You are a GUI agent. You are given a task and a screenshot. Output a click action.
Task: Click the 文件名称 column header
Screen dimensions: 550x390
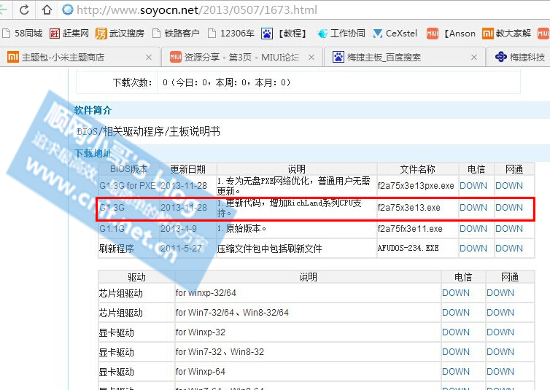pos(417,170)
